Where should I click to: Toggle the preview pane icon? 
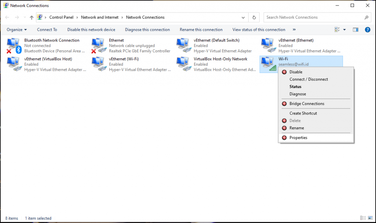pyautogui.click(x=355, y=30)
